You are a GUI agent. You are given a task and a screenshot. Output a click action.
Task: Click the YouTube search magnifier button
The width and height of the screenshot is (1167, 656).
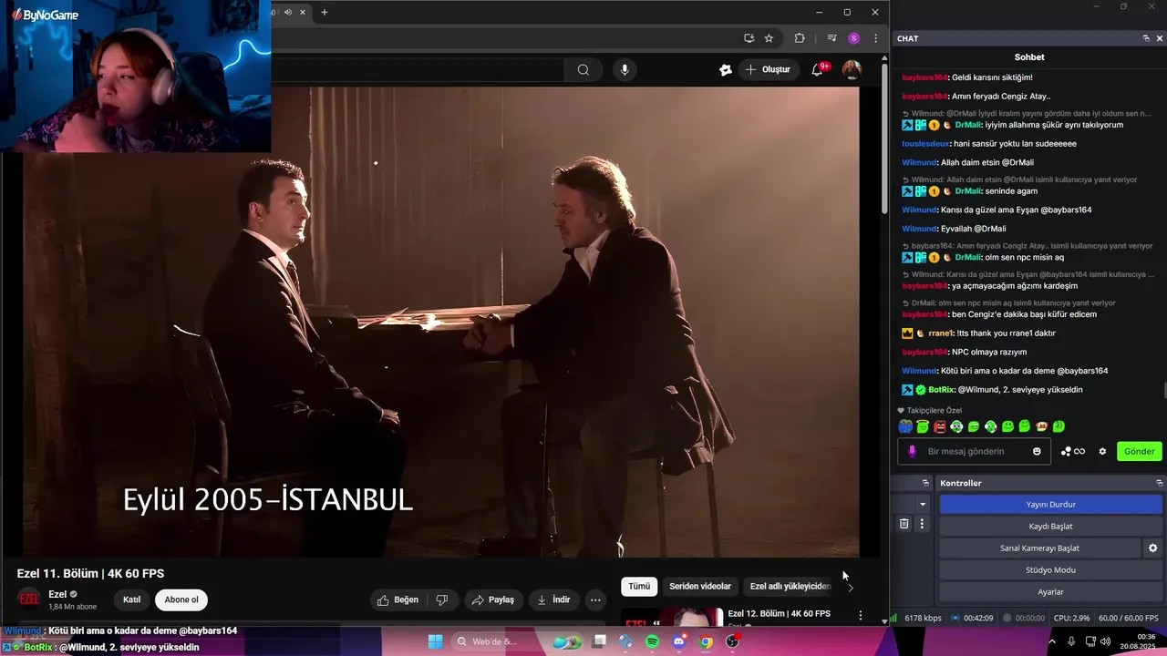(583, 69)
